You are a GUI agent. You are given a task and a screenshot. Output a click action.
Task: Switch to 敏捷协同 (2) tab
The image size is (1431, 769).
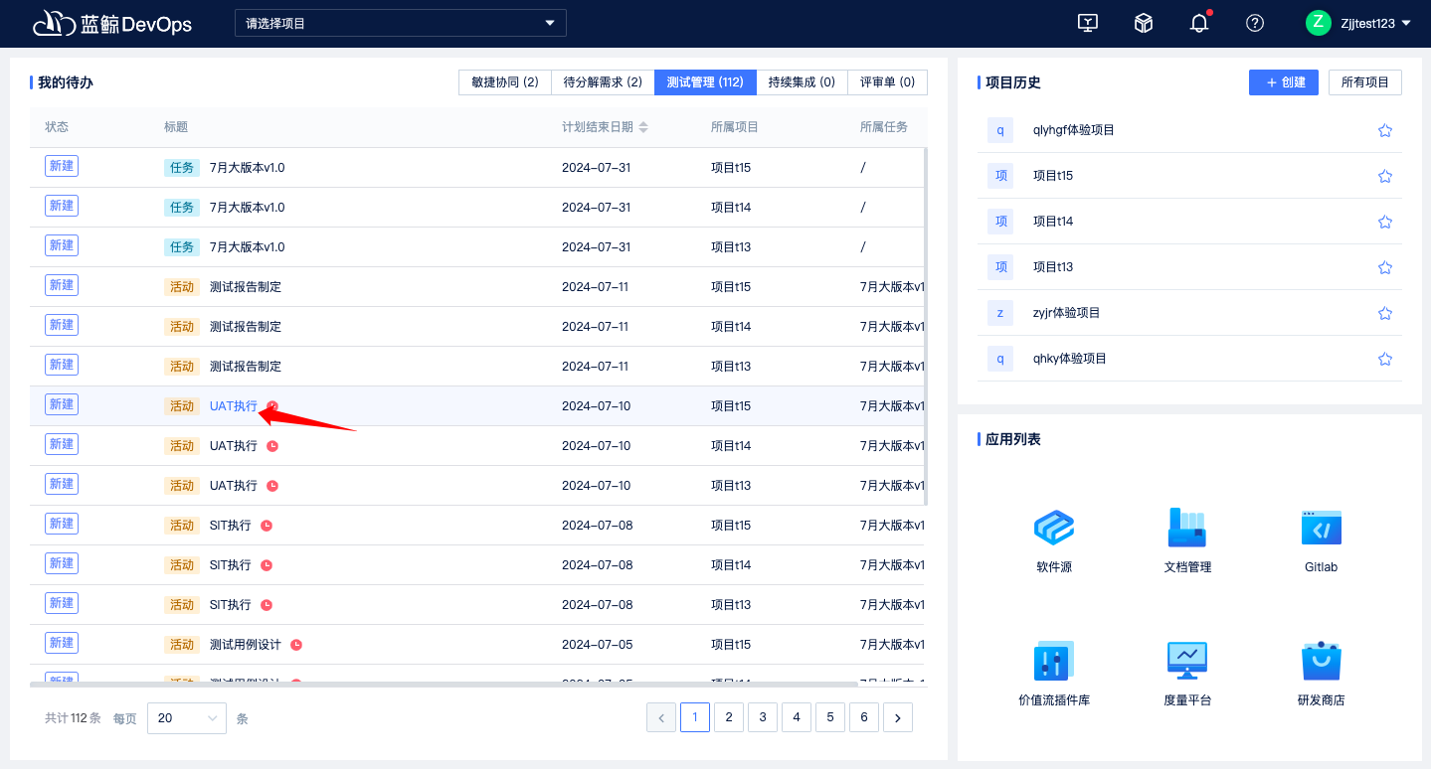pos(505,82)
